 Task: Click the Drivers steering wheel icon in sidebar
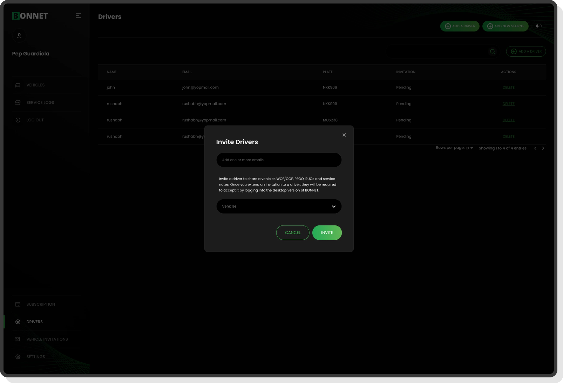point(18,322)
